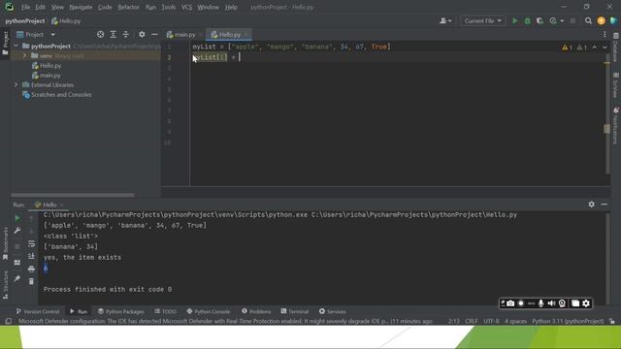Open UTF-8 file encoding selector
Screen dimensions: 621x349
click(491, 321)
